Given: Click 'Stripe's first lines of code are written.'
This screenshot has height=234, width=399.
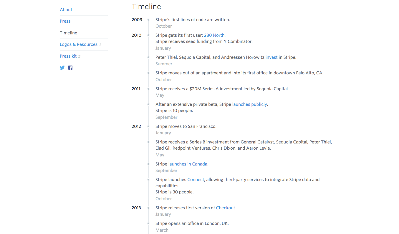Looking at the screenshot, I should point(193,20).
